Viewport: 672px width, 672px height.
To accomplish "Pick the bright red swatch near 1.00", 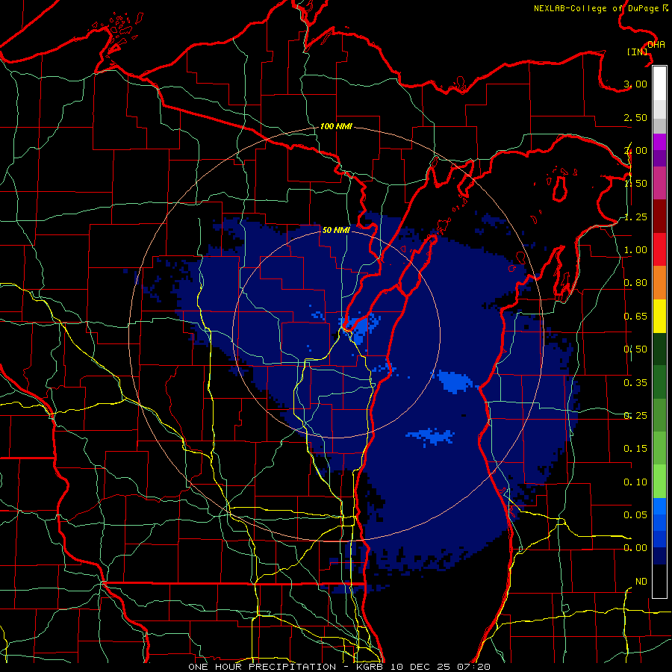I will pyautogui.click(x=659, y=249).
